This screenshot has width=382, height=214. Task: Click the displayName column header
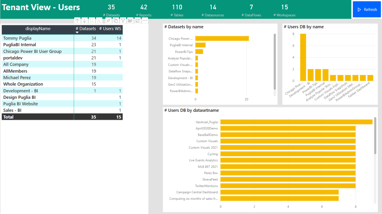coord(38,29)
